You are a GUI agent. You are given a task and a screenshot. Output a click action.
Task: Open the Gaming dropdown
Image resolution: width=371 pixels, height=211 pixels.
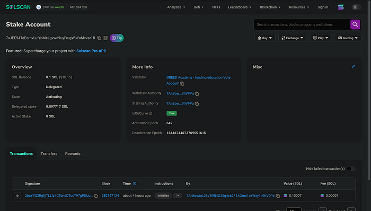click(x=348, y=38)
